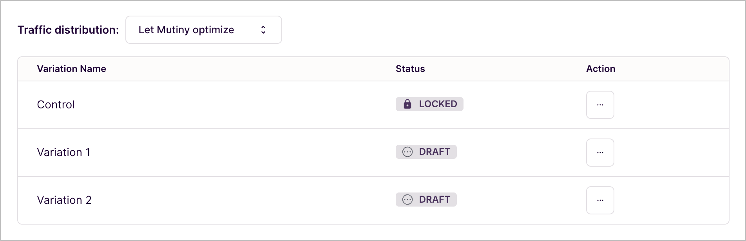Viewport: 746px width, 241px height.
Task: Select the Variation 1 name
Action: pyautogui.click(x=63, y=153)
